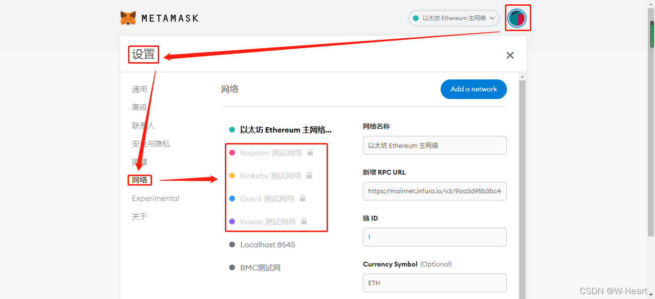Screen dimensions: 655x299
Task: Select Goerli 测试网络 in the list
Action: tap(268, 199)
